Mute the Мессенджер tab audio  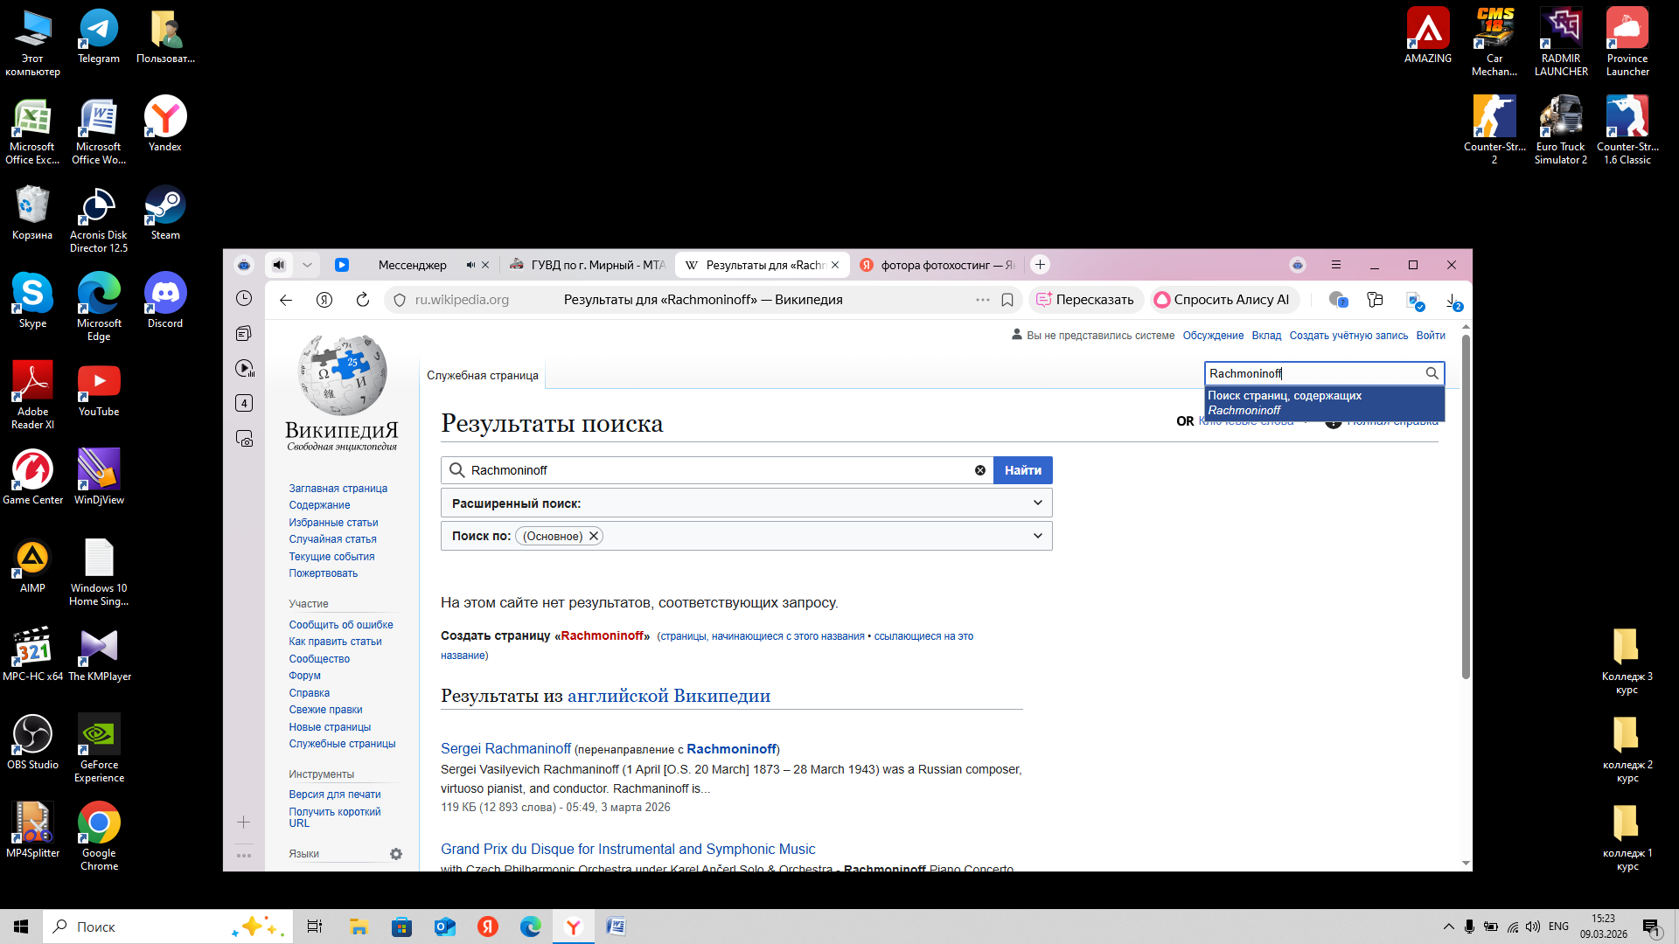pyautogui.click(x=470, y=265)
